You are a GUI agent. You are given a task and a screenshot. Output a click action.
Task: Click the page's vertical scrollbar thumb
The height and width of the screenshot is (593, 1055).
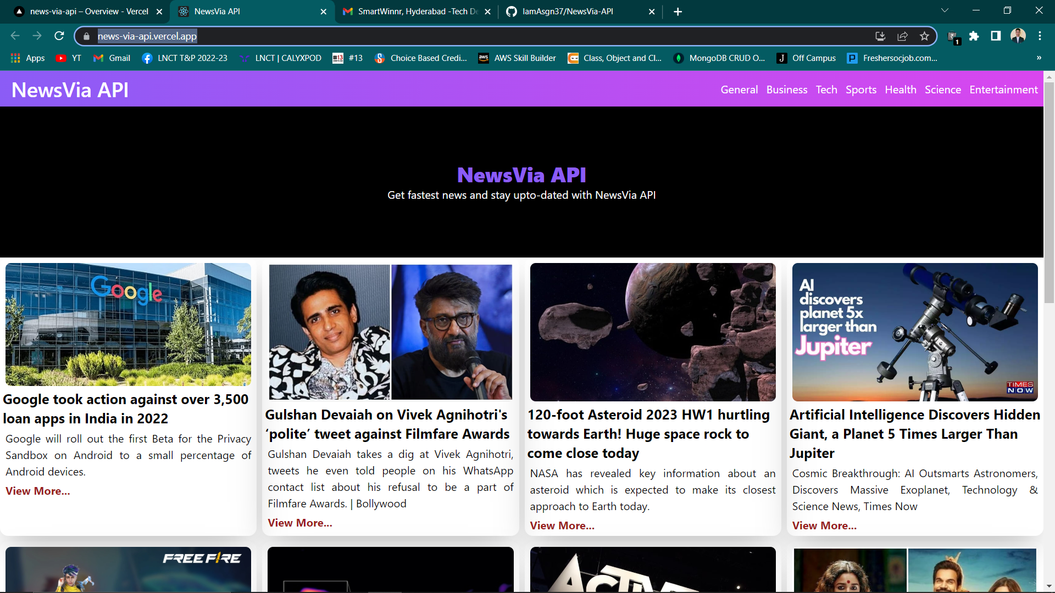[1049, 192]
